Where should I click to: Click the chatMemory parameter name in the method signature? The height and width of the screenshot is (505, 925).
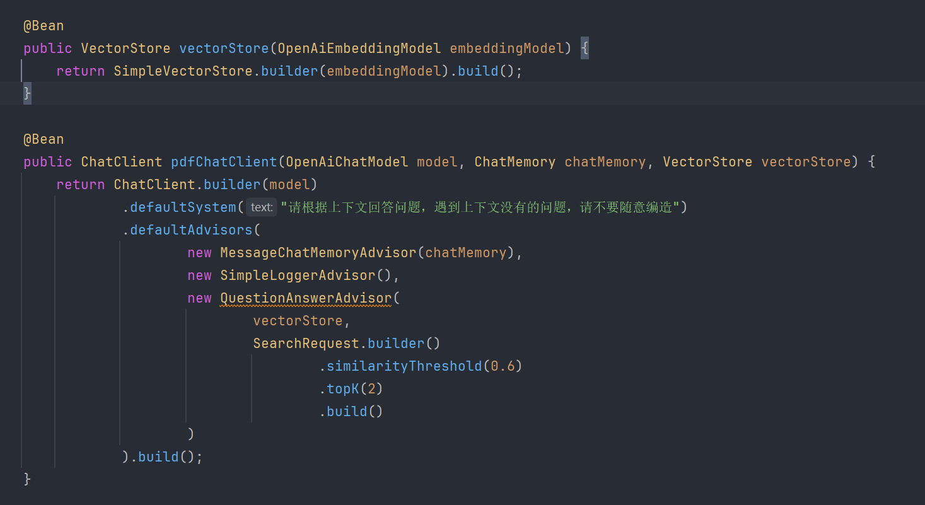pyautogui.click(x=605, y=162)
